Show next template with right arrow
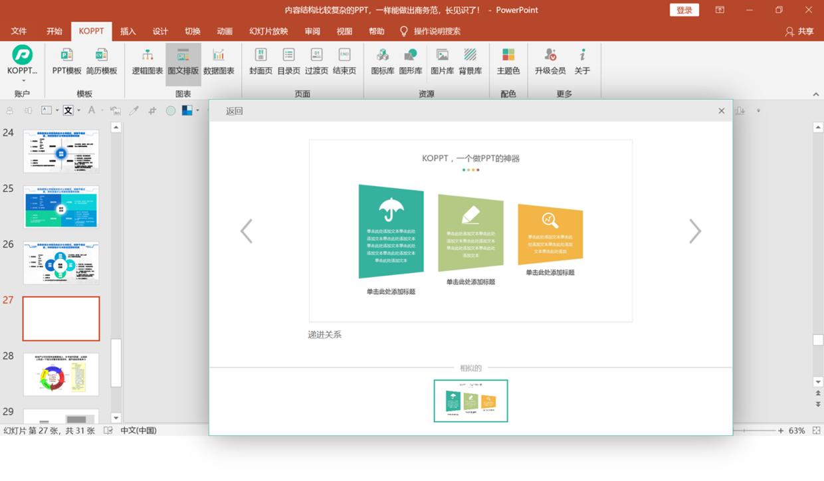This screenshot has height=481, width=824. click(695, 231)
